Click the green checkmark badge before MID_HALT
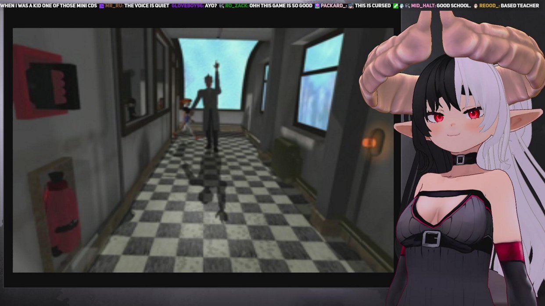Screen dimensions: 545x306 point(395,6)
